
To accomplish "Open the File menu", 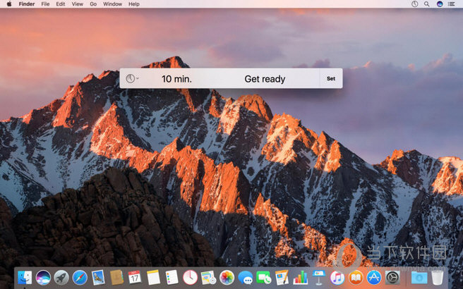I will (x=45, y=4).
